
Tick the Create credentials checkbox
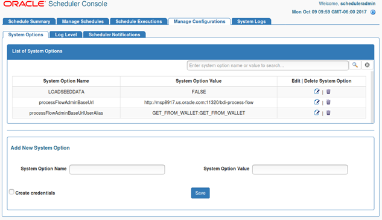[11, 192]
